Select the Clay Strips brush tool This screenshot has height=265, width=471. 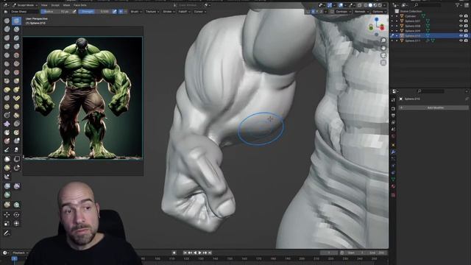(16, 29)
